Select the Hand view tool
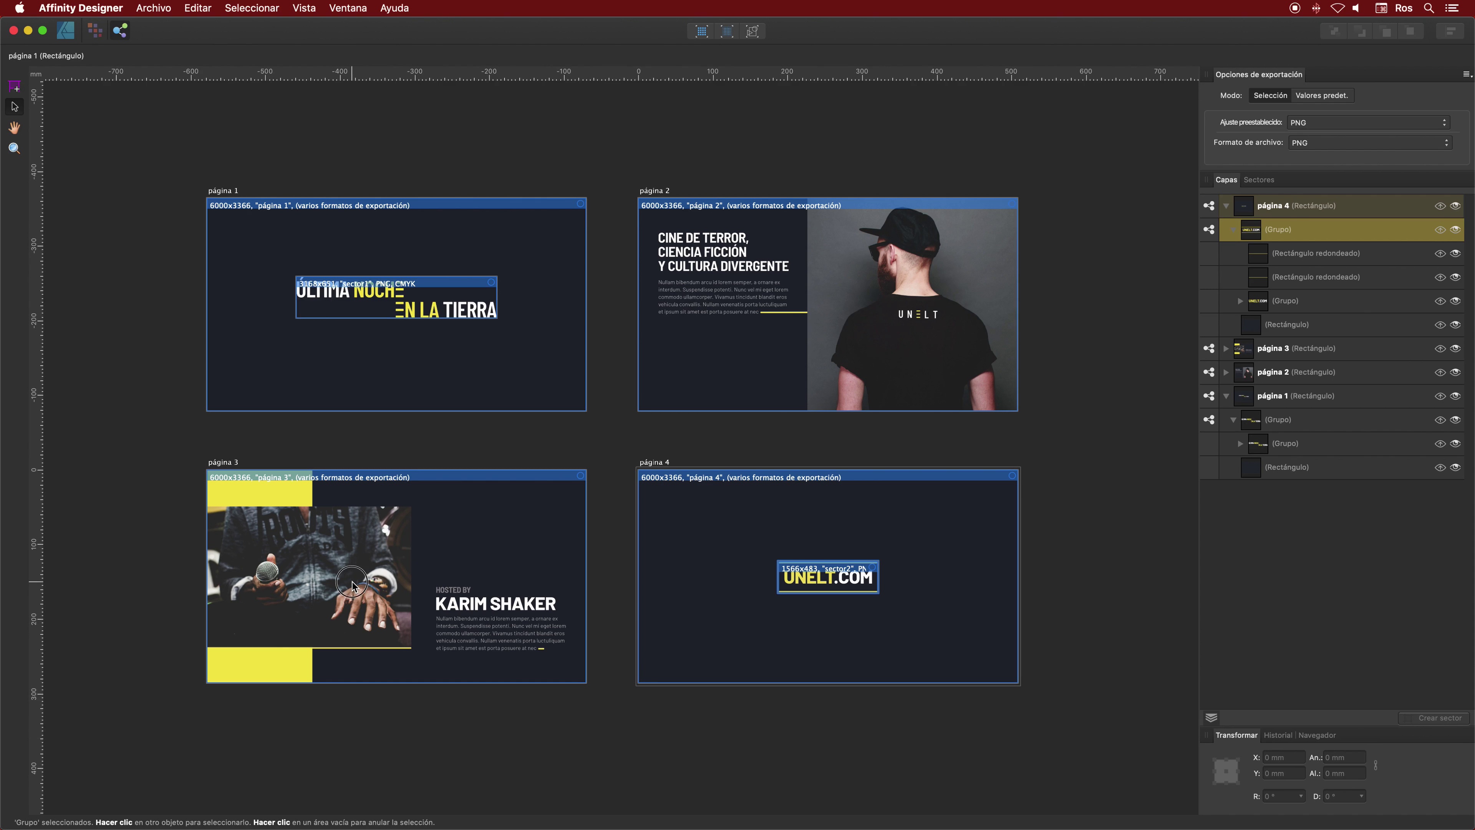1475x830 pixels. [15, 127]
